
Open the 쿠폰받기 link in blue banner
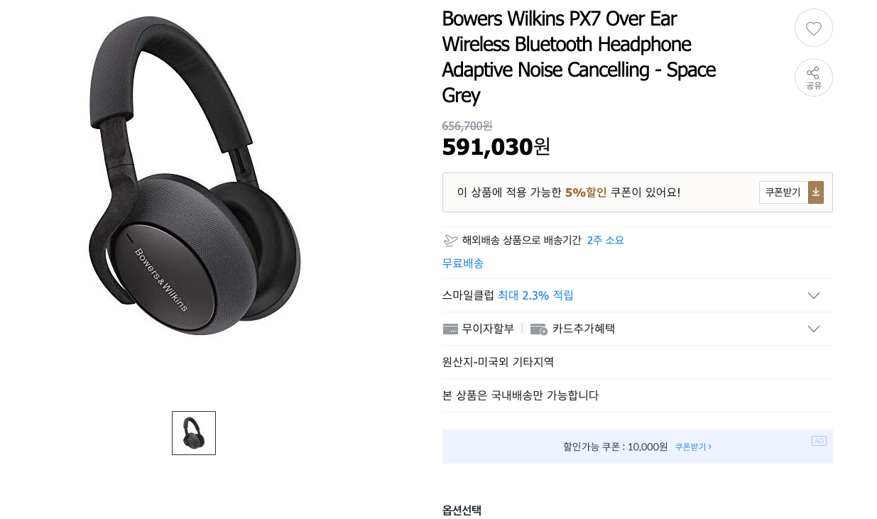(693, 447)
